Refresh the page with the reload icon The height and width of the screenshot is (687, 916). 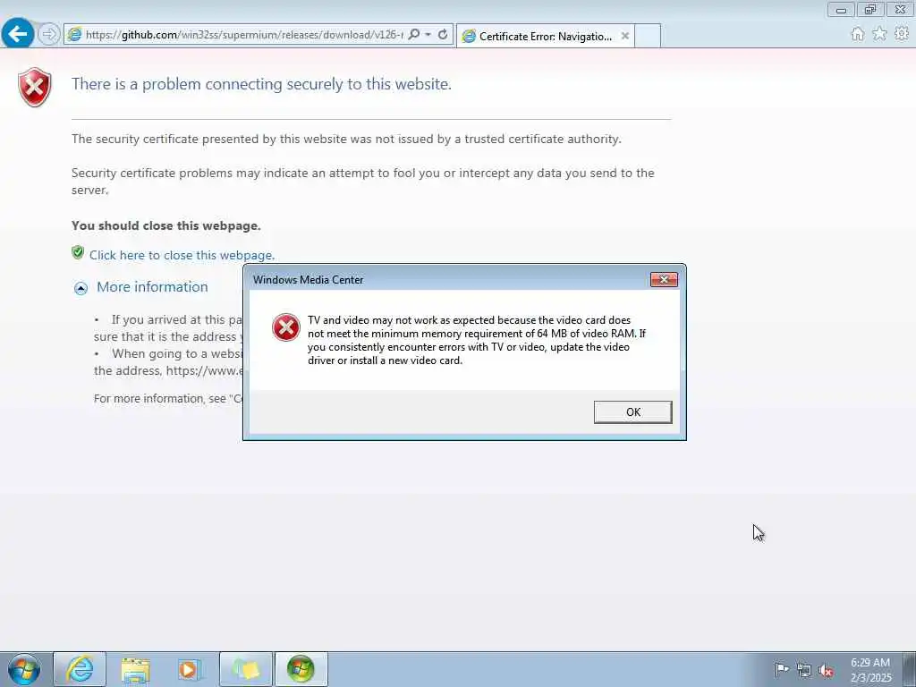(x=443, y=35)
